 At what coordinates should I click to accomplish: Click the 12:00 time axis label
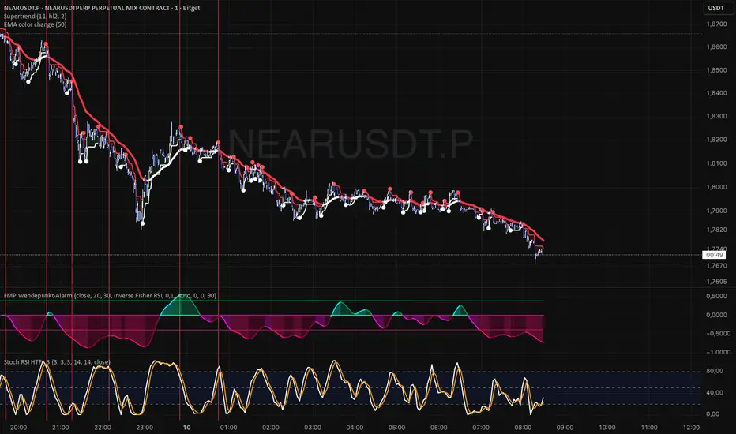(x=691, y=428)
